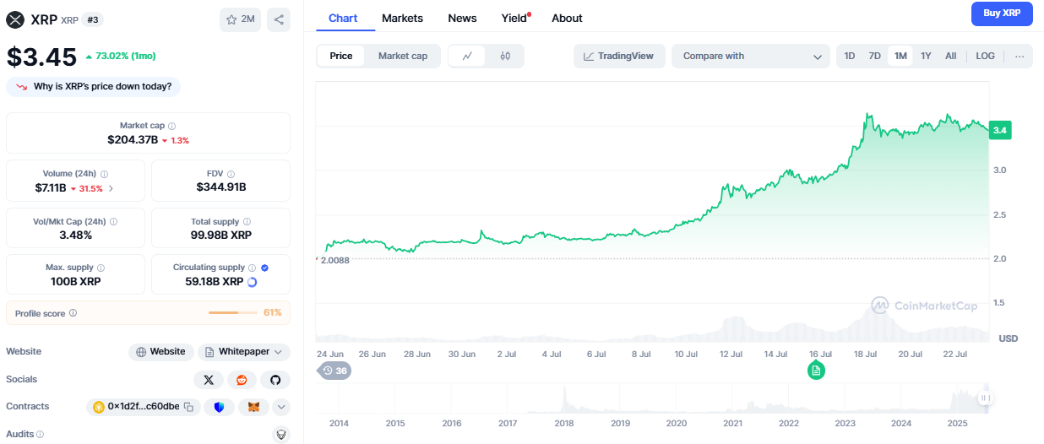
Task: Click 2018 on the overview timeline
Action: click(563, 423)
